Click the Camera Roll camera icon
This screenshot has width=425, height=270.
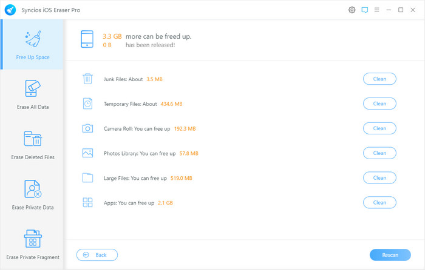click(87, 128)
